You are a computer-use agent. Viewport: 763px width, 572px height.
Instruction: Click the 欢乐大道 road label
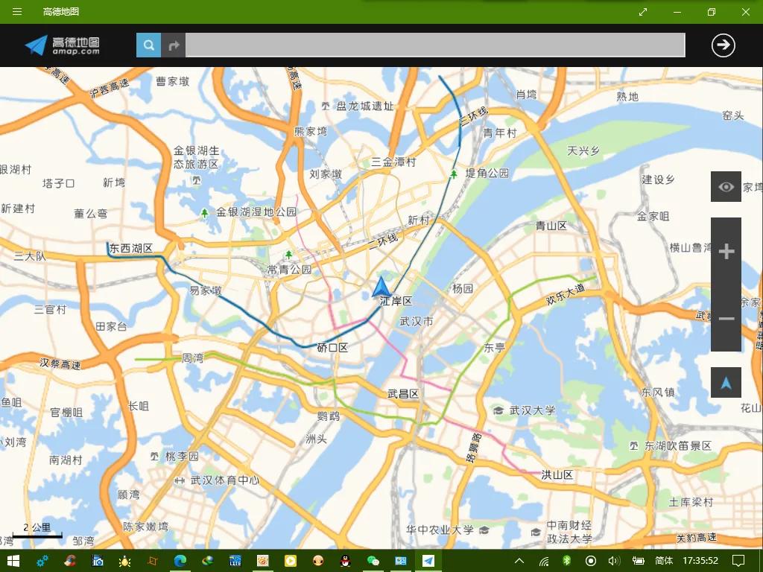point(565,293)
